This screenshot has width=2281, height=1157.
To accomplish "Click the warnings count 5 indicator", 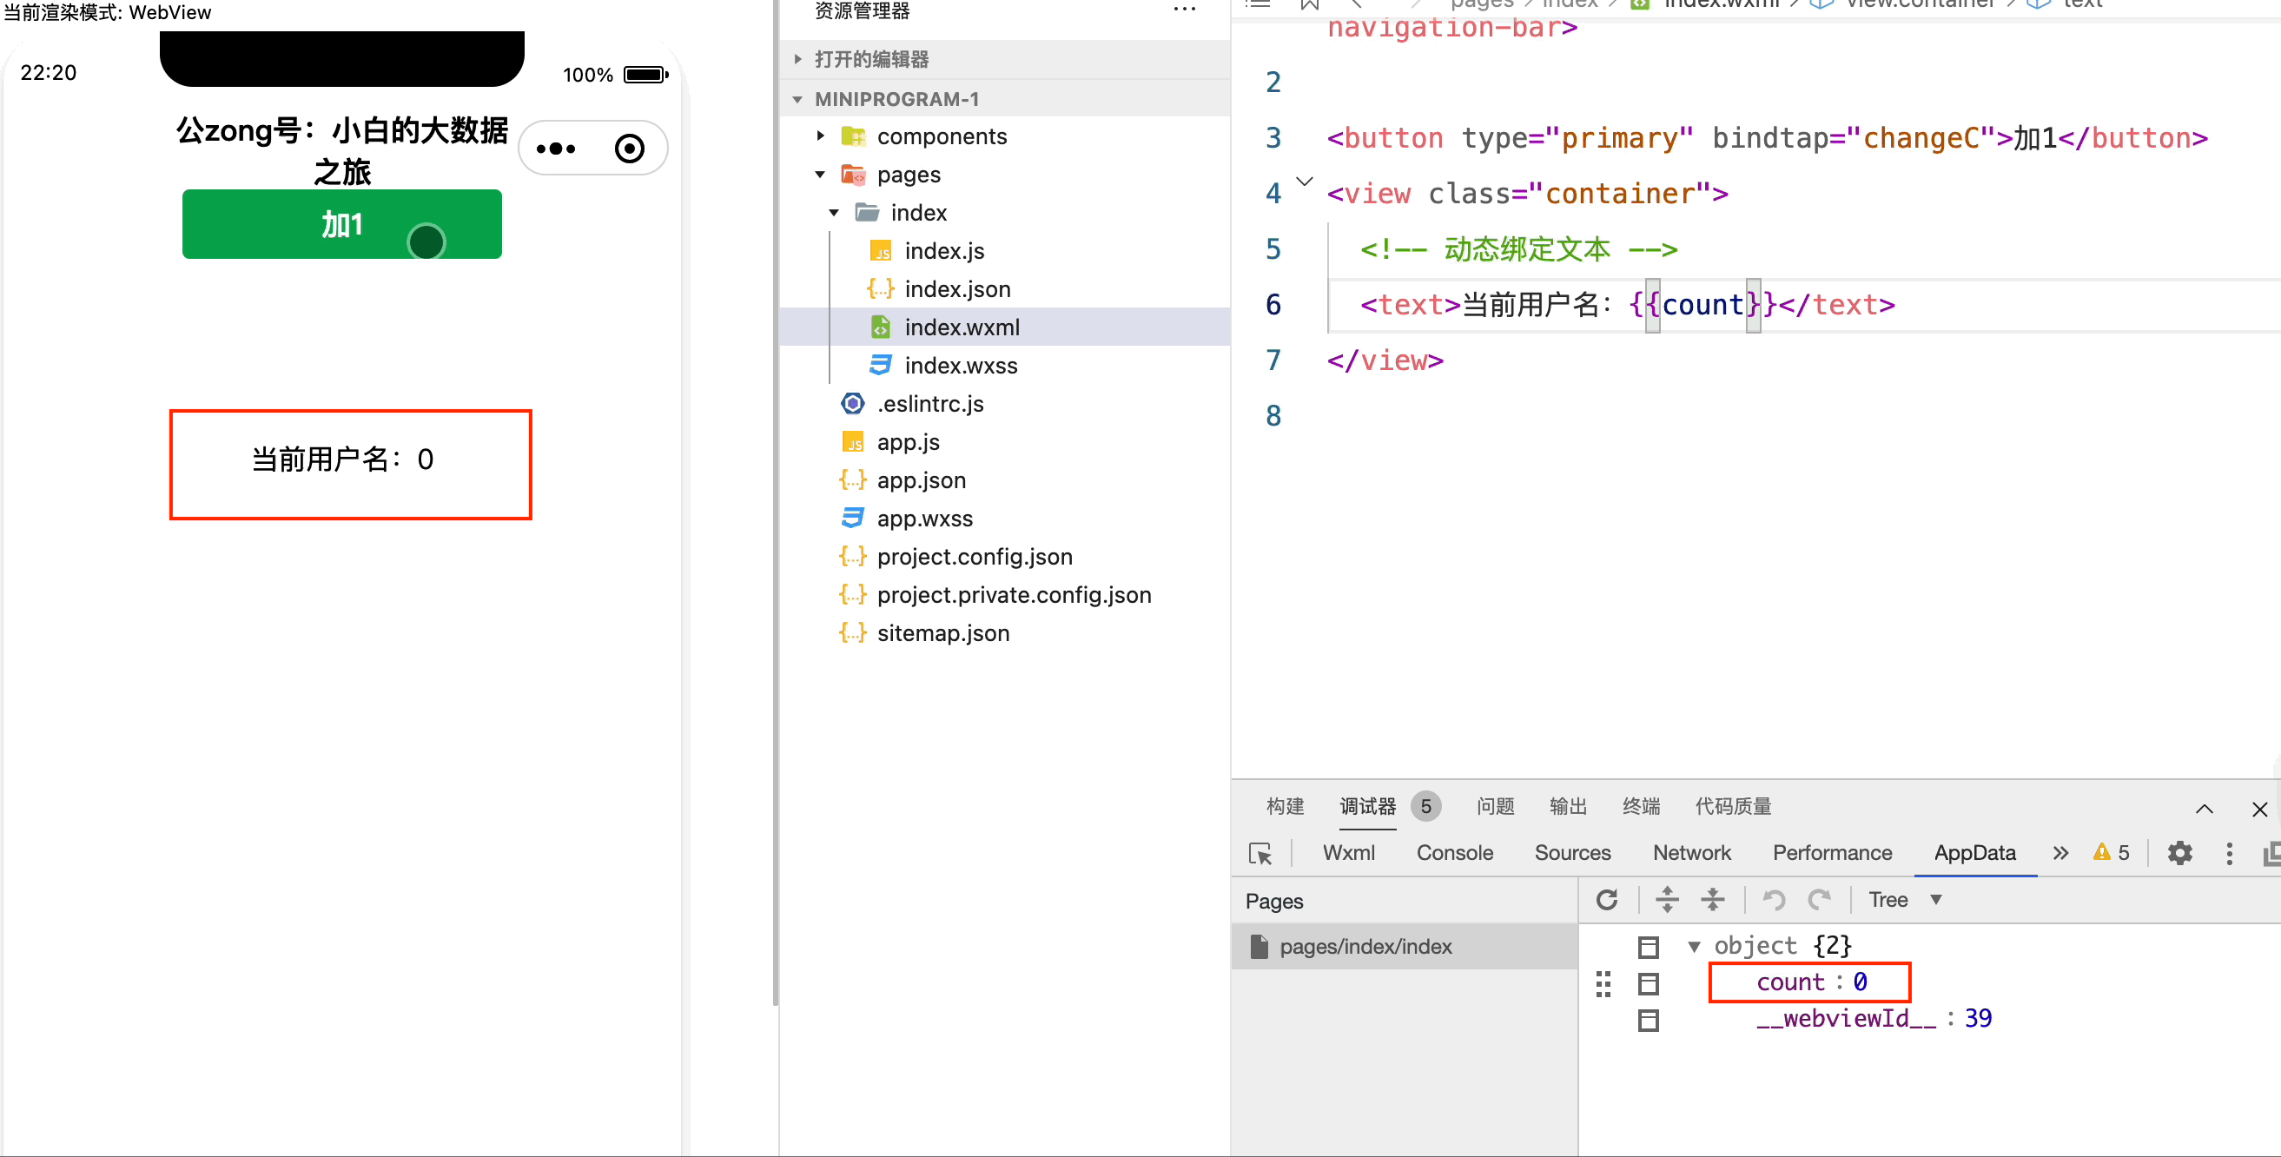I will pos(2111,852).
